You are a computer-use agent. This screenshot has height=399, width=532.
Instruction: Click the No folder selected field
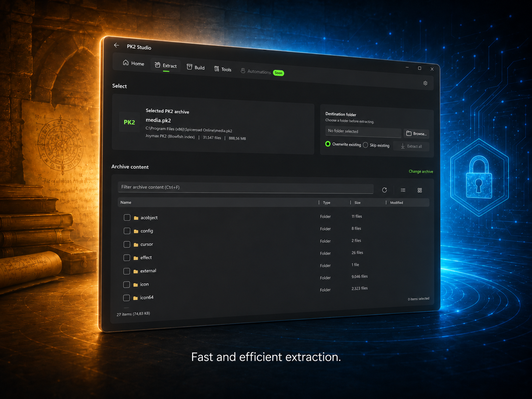pyautogui.click(x=363, y=132)
